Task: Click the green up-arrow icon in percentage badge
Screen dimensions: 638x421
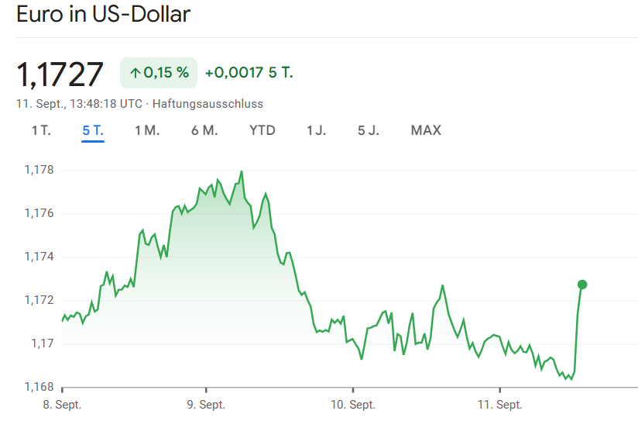Action: pos(135,73)
